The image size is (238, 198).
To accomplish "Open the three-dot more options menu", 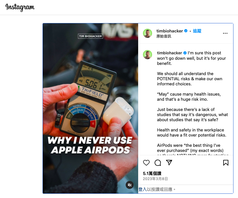I will [225, 33].
